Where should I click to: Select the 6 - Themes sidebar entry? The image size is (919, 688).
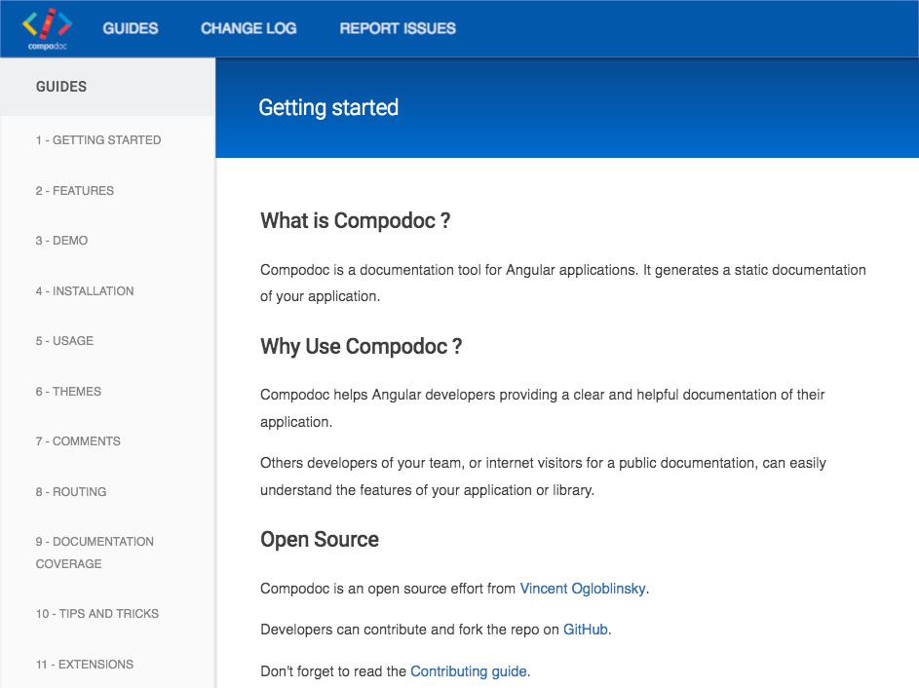click(68, 391)
